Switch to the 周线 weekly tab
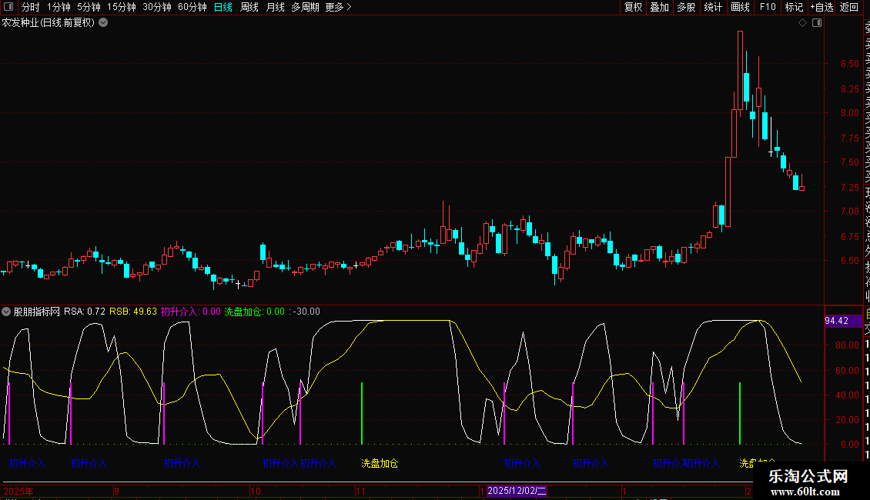Screen dimensions: 870x500 pos(249,7)
